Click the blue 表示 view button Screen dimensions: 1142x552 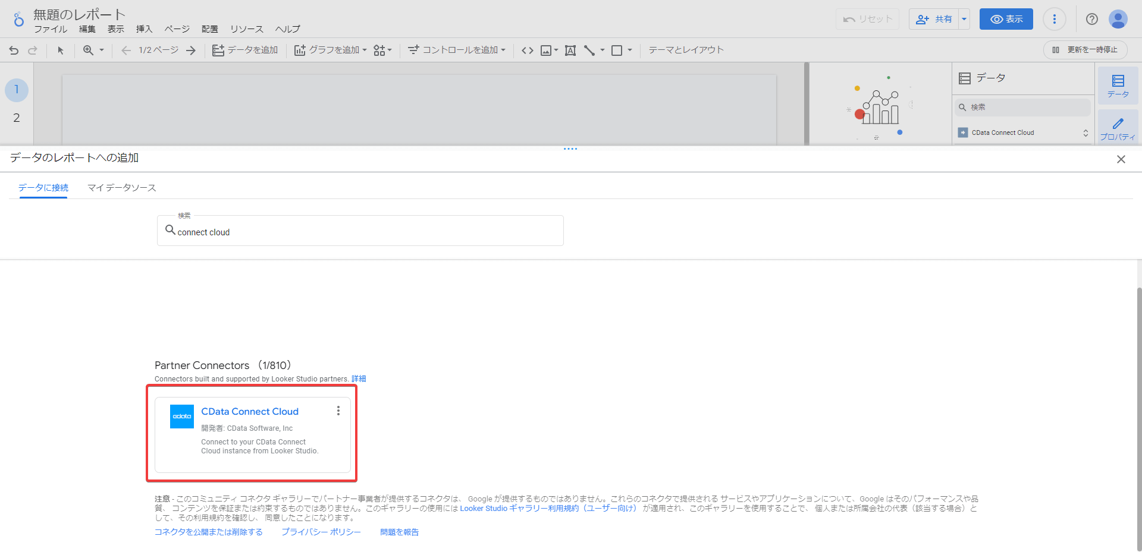(1006, 19)
